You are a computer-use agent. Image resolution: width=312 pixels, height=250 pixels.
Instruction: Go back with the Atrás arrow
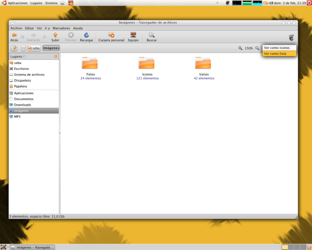tap(14, 35)
